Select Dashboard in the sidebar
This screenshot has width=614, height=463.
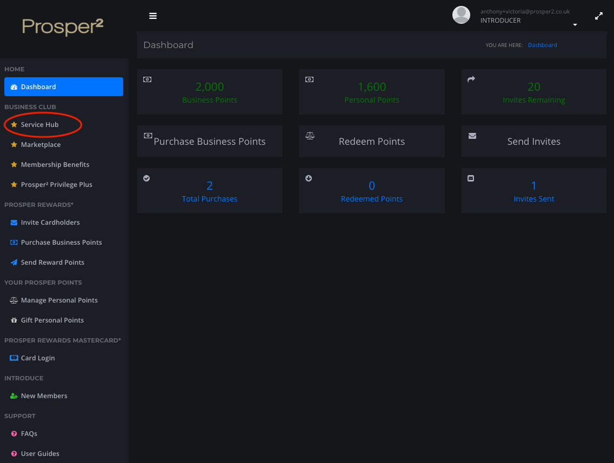tap(64, 86)
